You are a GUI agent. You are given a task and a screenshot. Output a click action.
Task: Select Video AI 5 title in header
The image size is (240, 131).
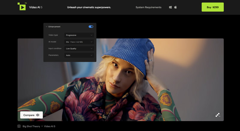(x=36, y=7)
